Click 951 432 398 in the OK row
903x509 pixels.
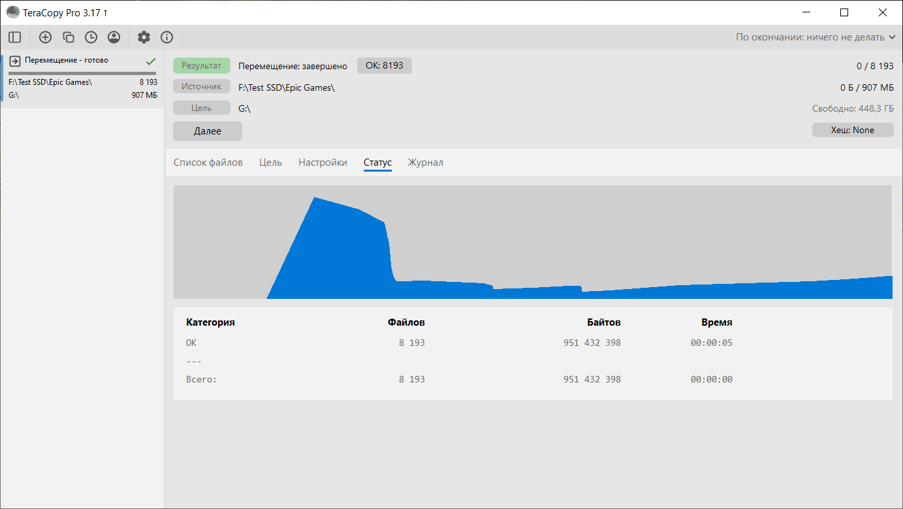click(592, 343)
